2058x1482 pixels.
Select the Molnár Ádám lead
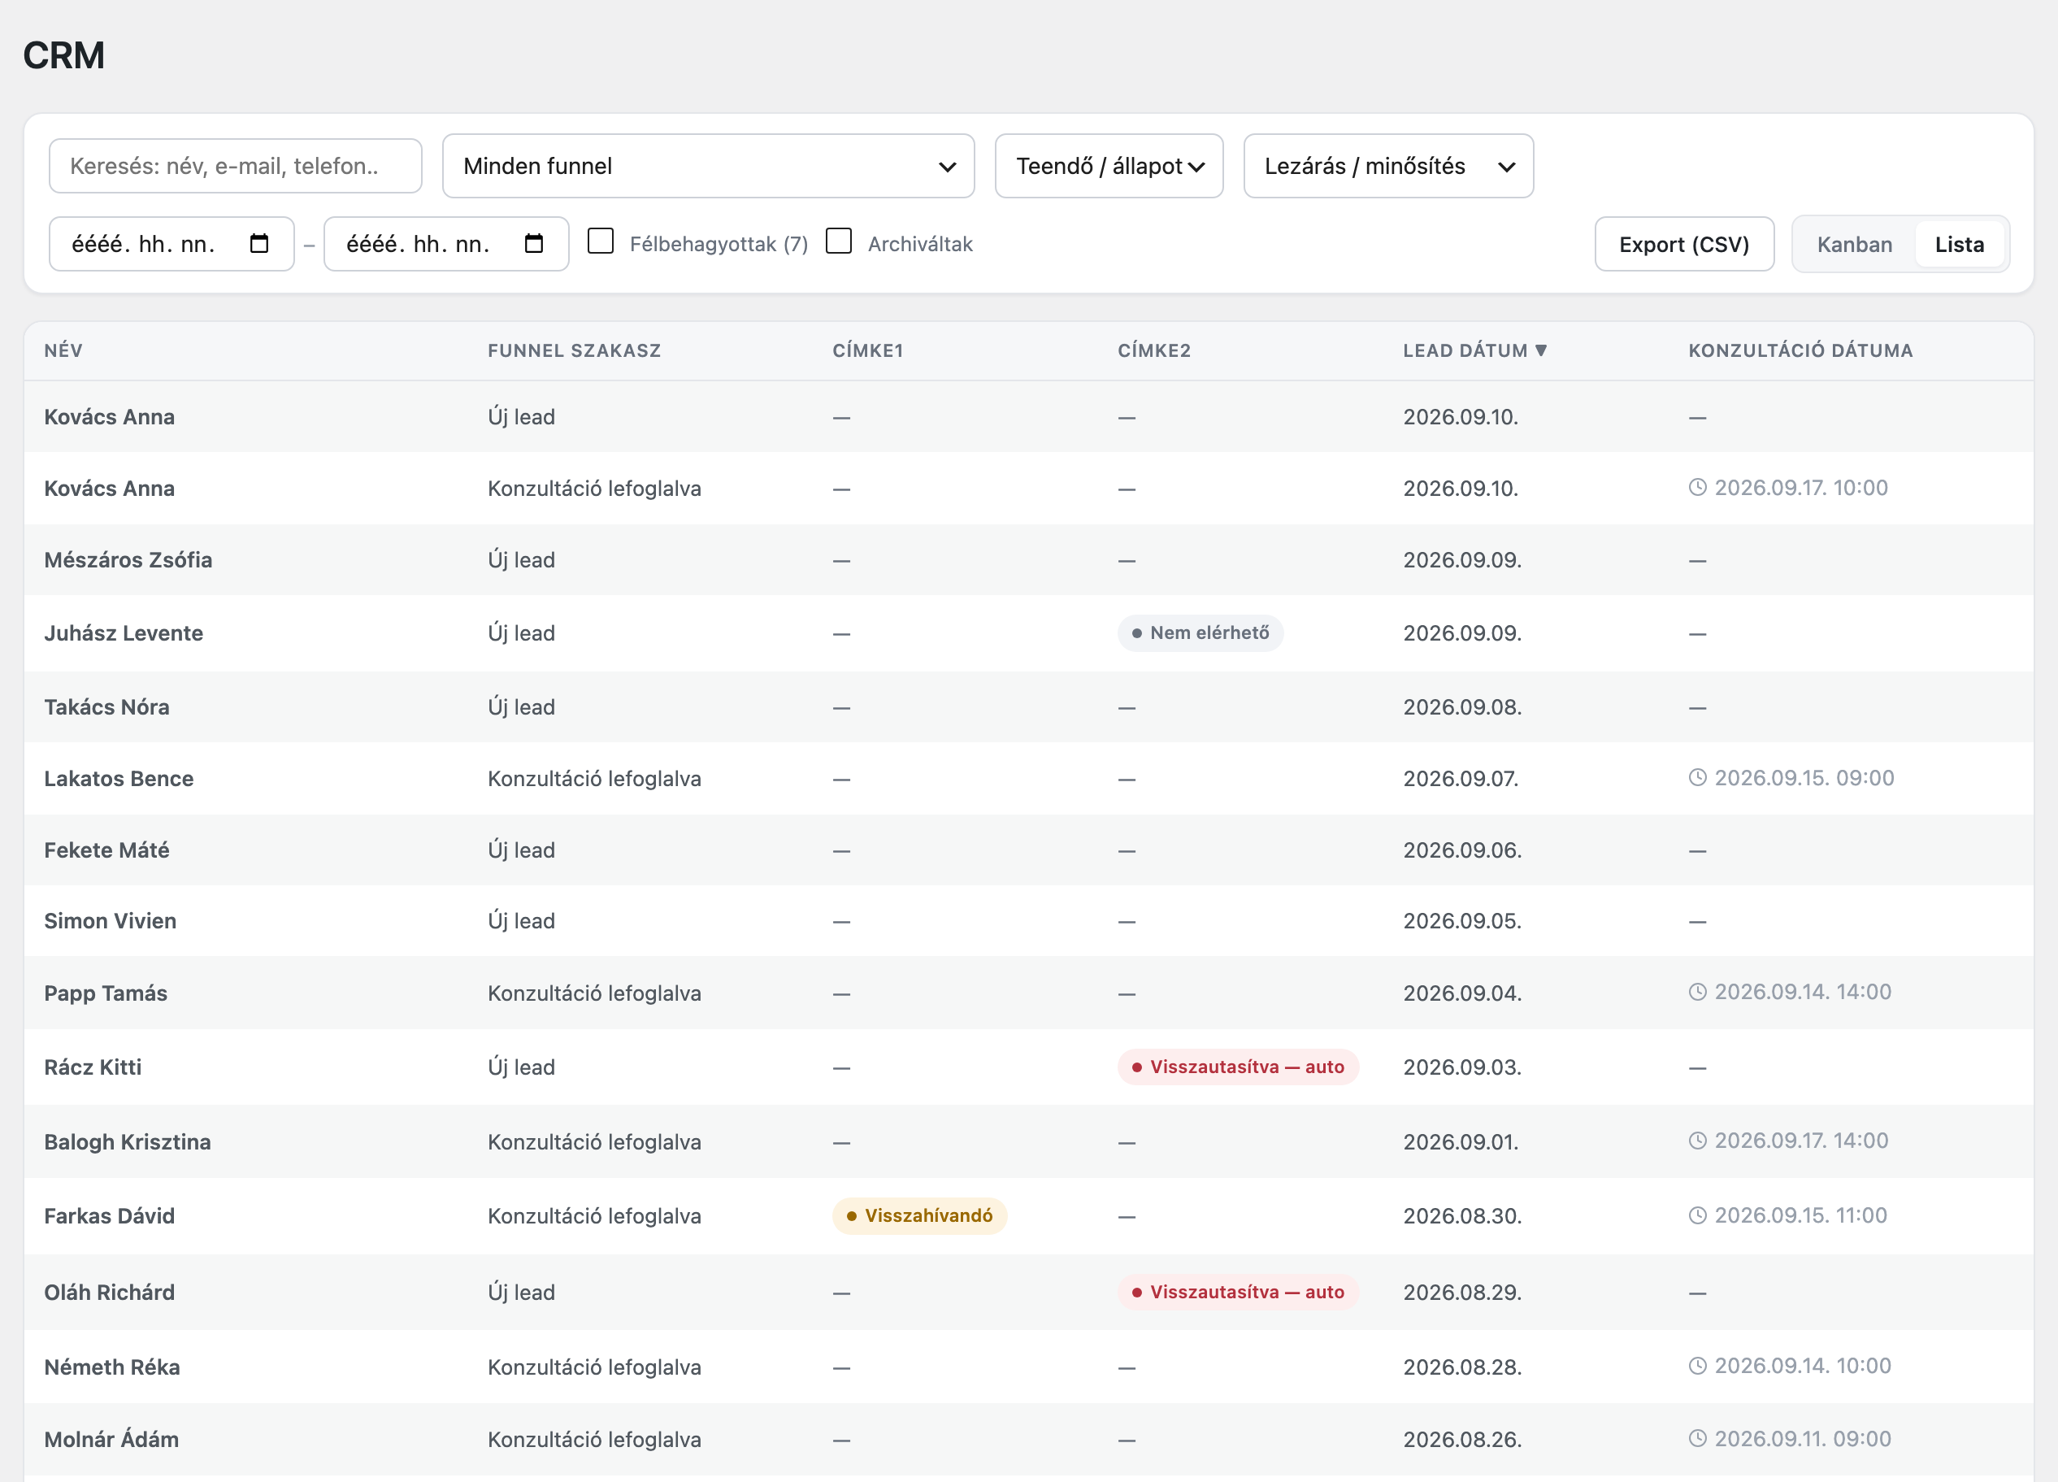pyautogui.click(x=1028, y=1440)
